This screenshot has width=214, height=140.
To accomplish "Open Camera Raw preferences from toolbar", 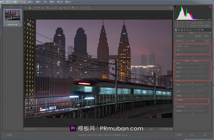I will pyautogui.click(x=81, y=8).
